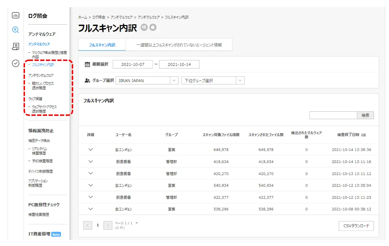Switch to フルスキャン内訳 tab
The image size is (389, 246).
102,45
